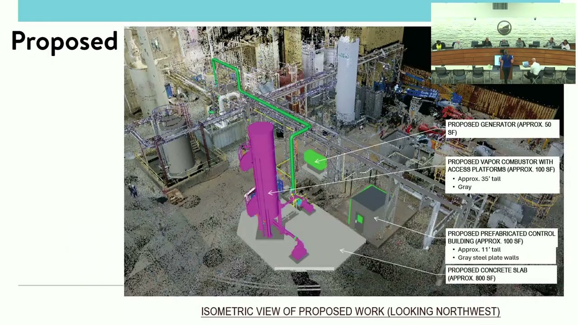Click the "Approx. 11' tall" bullet text
The height and width of the screenshot is (325, 578).
(x=479, y=250)
